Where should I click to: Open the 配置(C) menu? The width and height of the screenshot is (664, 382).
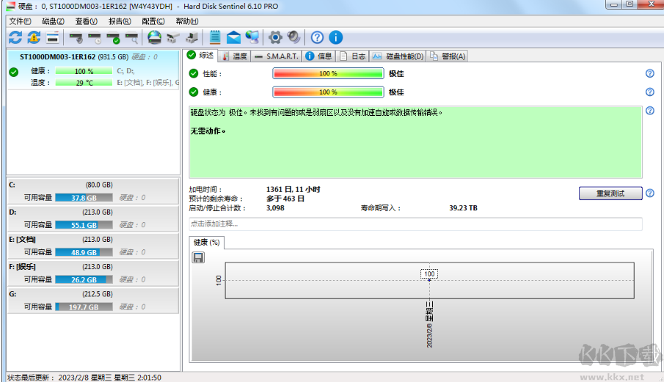pos(153,21)
